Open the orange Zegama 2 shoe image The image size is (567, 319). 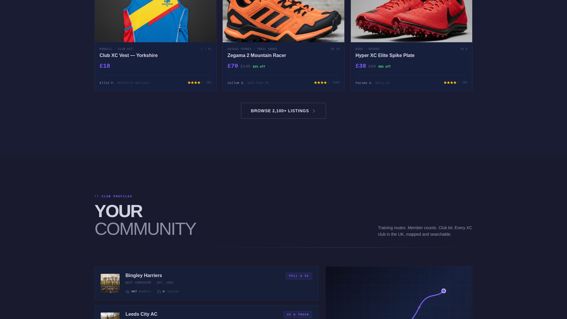point(283,21)
